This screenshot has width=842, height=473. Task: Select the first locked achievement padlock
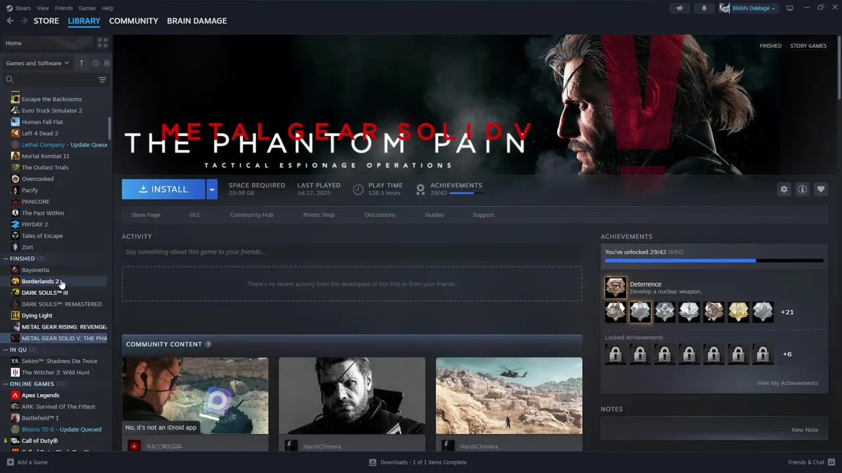point(616,354)
